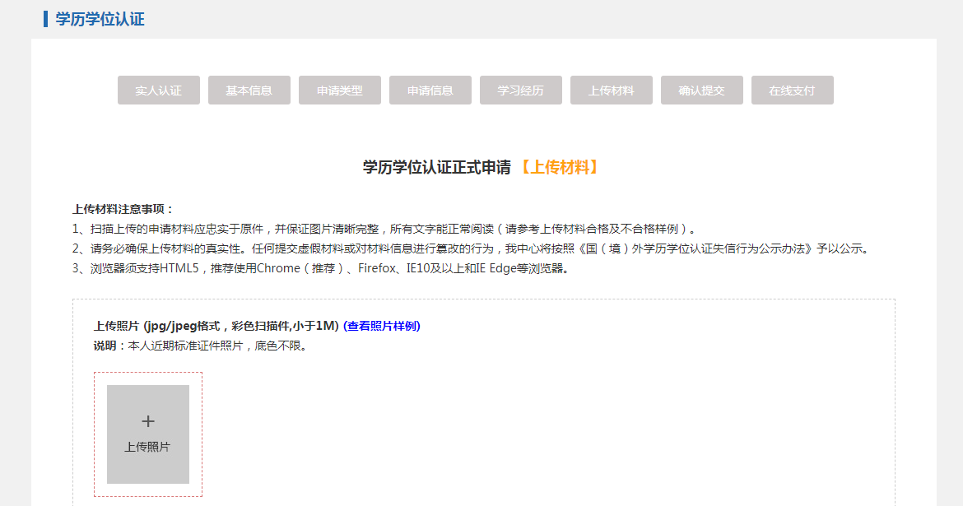Jump to the 确认提交 step
The height and width of the screenshot is (506, 963).
point(701,91)
